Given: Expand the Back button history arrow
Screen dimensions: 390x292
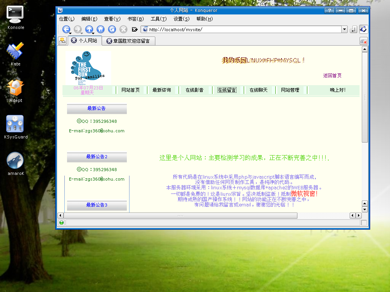Looking at the screenshot, I should pyautogui.click(x=70, y=33).
